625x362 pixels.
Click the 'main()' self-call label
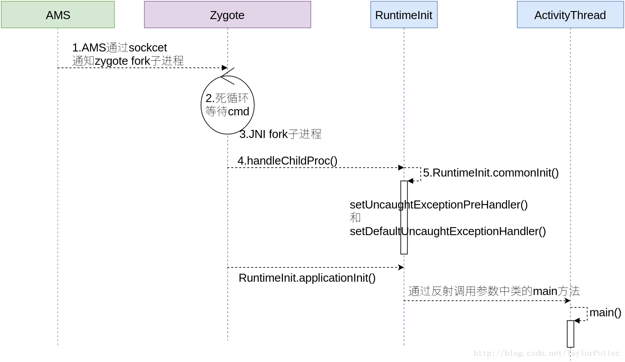605,312
